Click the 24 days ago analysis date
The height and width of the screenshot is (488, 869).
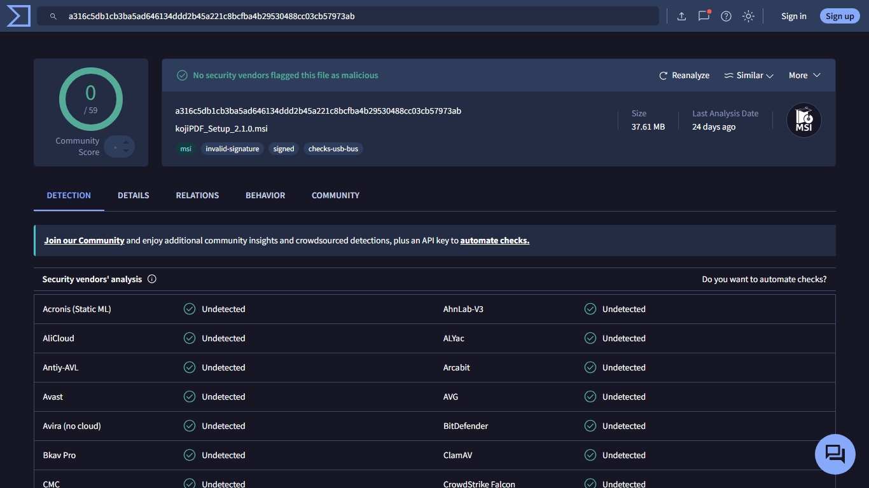click(x=714, y=126)
